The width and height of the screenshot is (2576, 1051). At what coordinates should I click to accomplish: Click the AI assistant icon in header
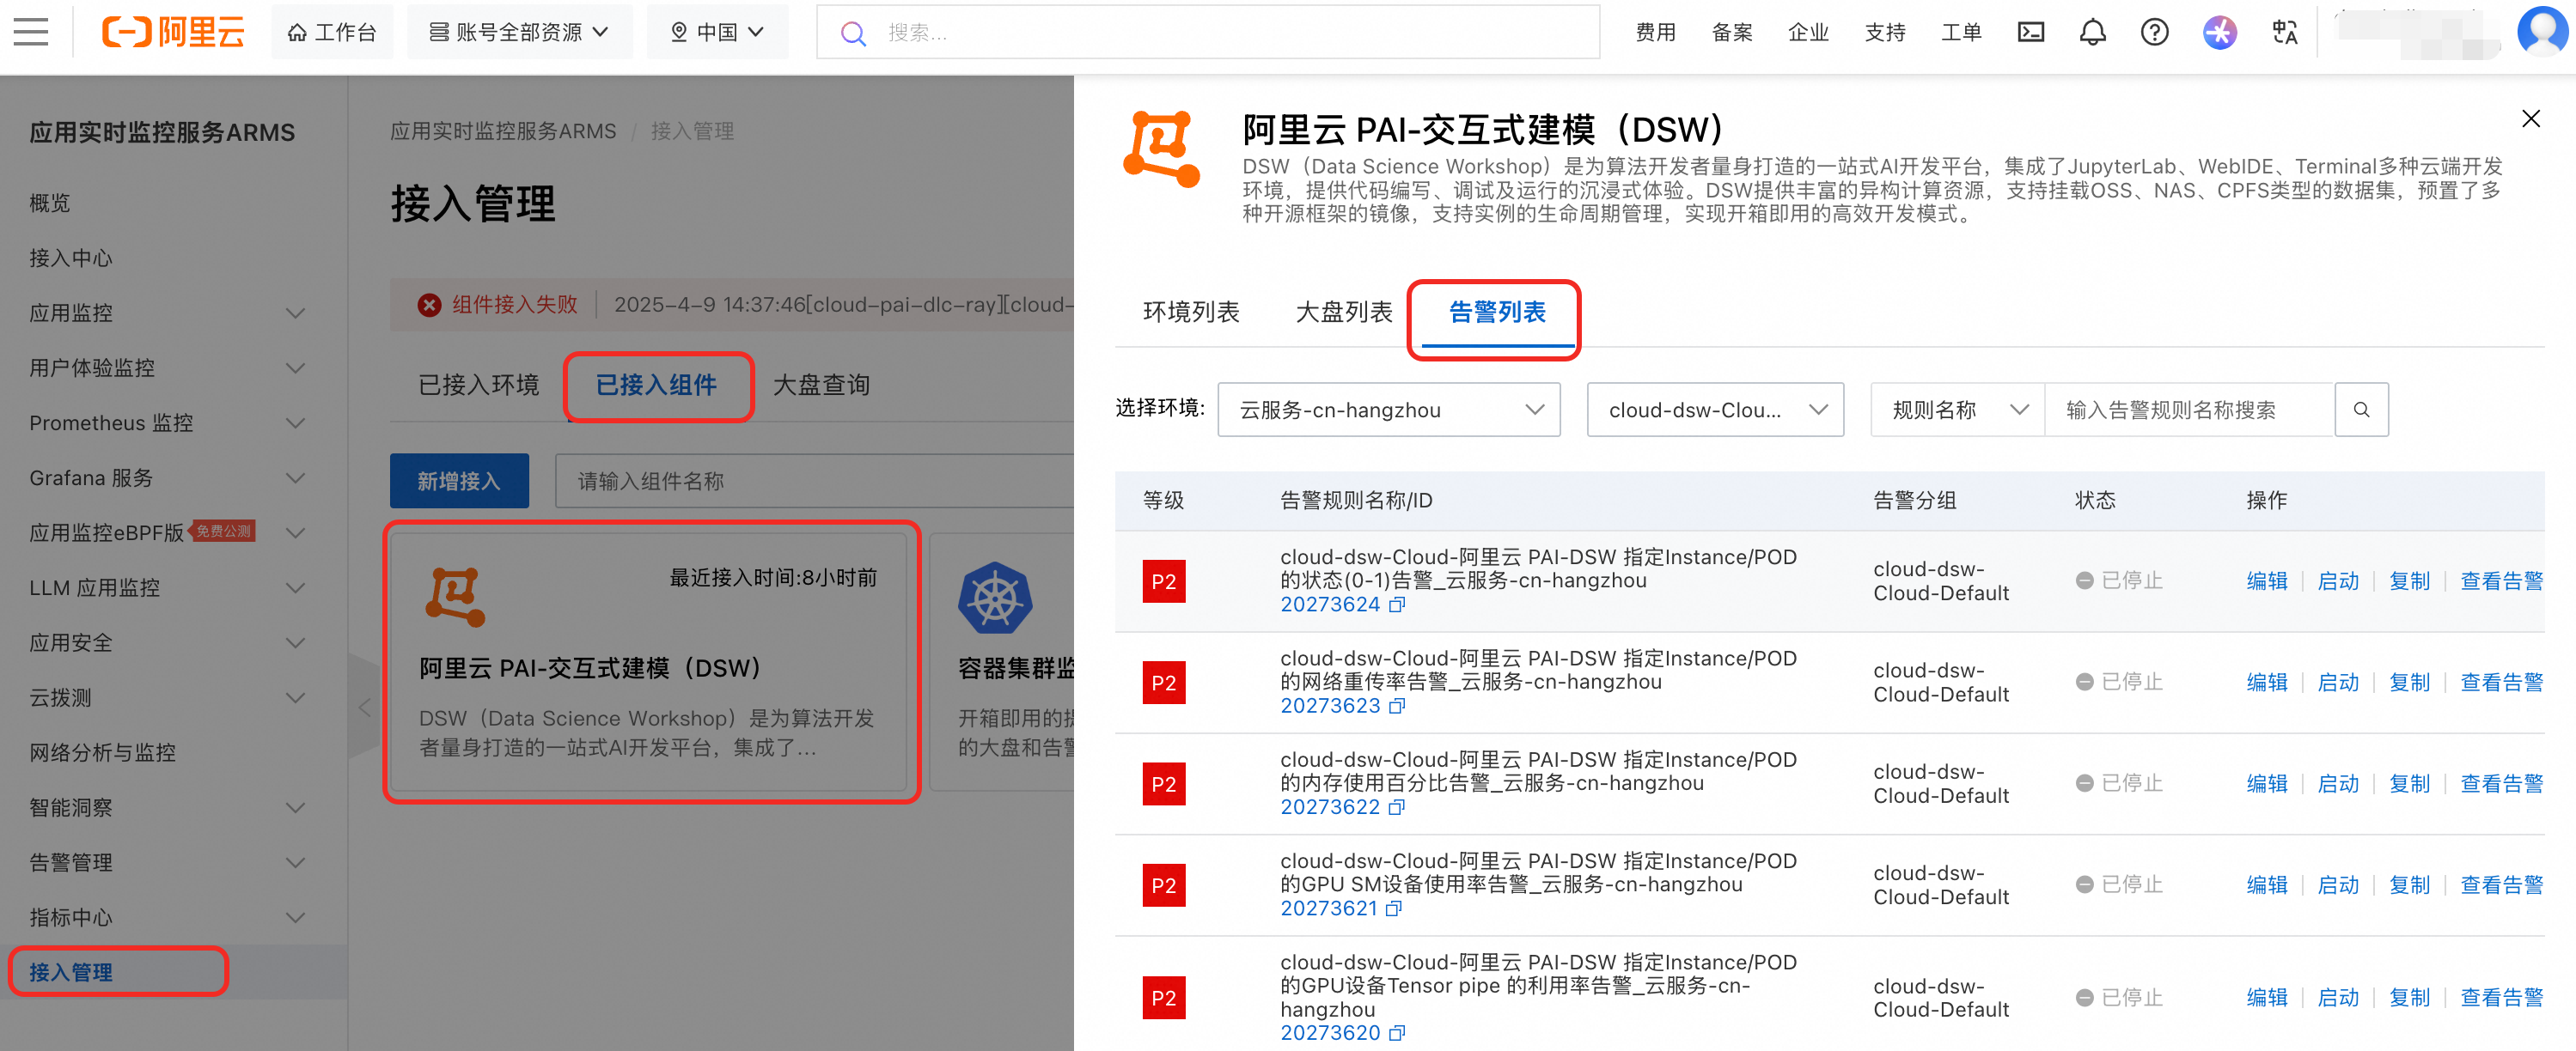click(2219, 32)
